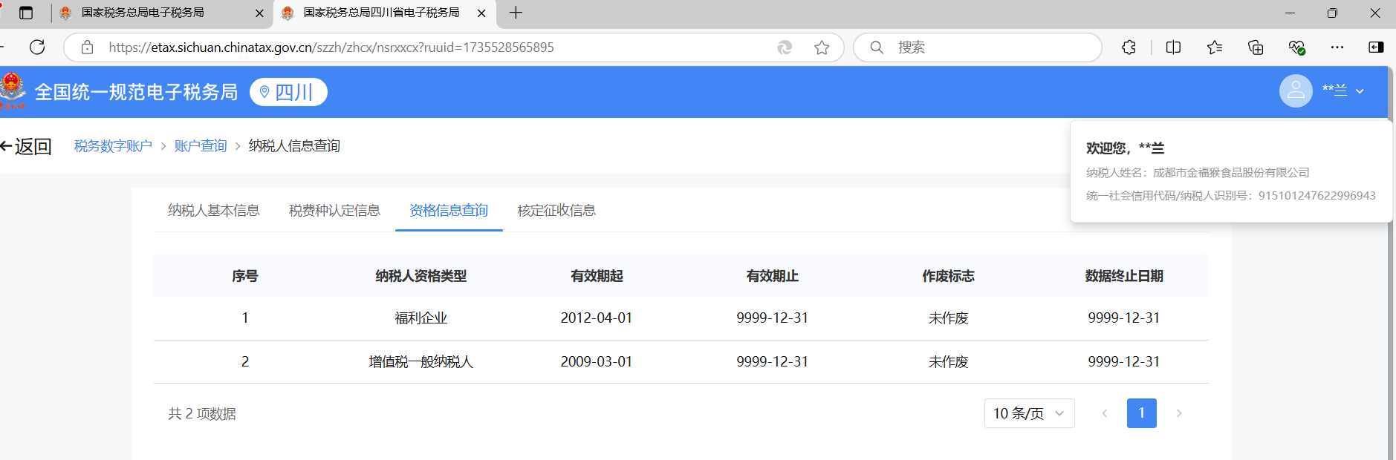The image size is (1396, 460).
Task: Switch to 纳税人基本信息 tab
Action: coord(213,211)
